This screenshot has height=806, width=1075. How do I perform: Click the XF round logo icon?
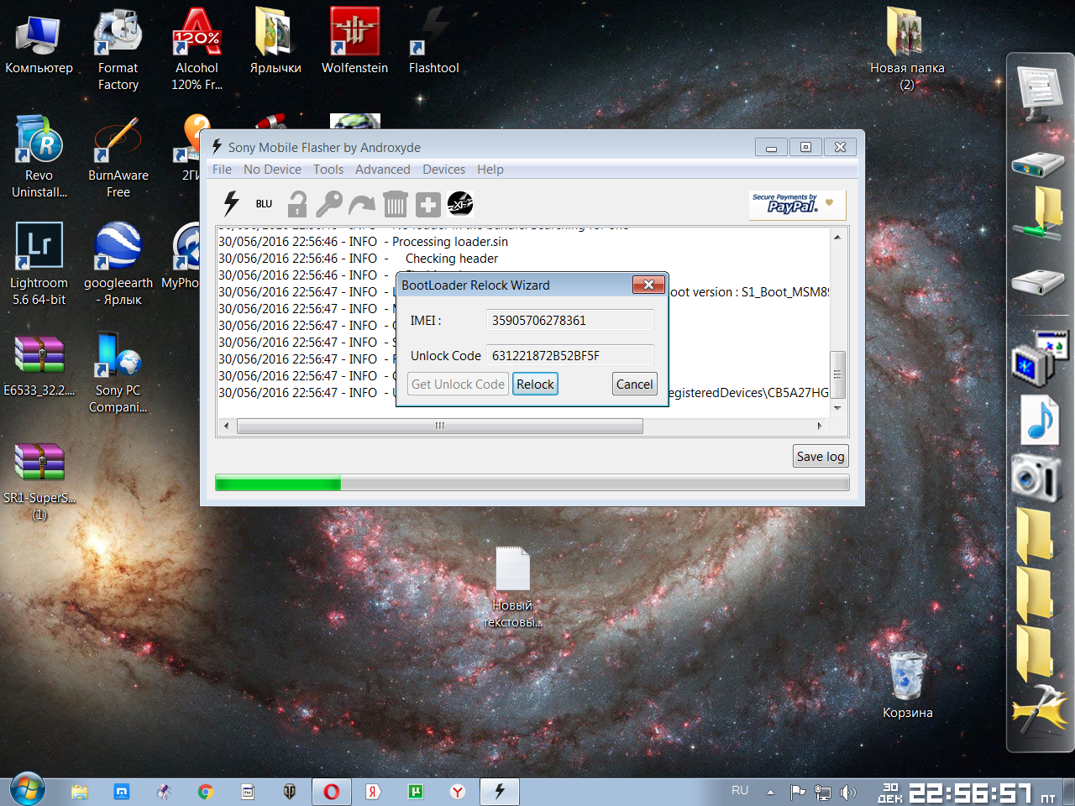[x=460, y=203]
